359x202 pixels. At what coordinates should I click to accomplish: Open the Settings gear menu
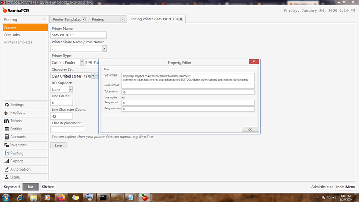click(7, 105)
